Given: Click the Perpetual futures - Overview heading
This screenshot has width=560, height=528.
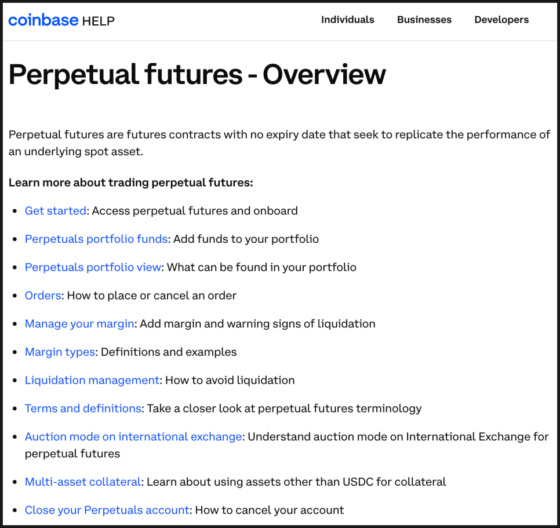Looking at the screenshot, I should pos(197,74).
